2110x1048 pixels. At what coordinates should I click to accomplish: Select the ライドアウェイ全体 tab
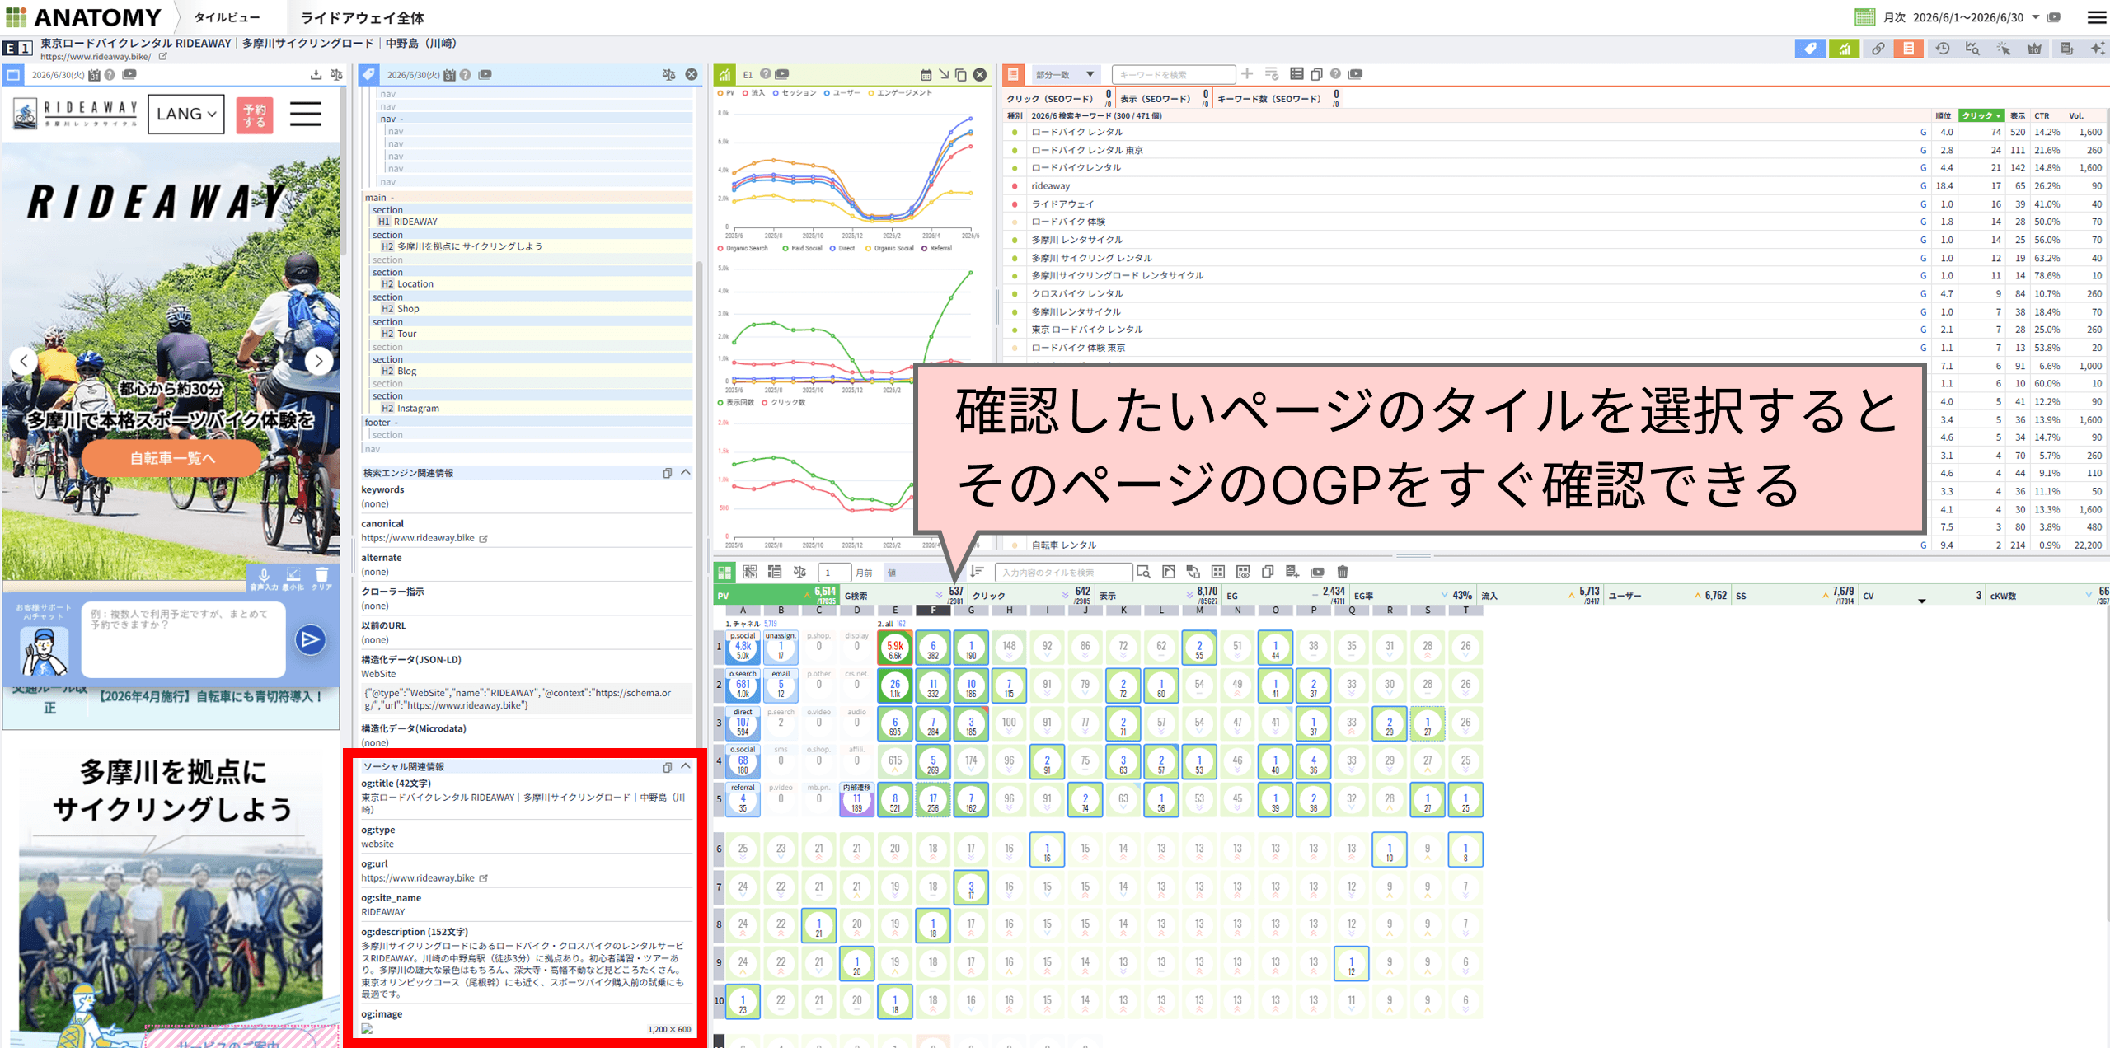pyautogui.click(x=362, y=17)
